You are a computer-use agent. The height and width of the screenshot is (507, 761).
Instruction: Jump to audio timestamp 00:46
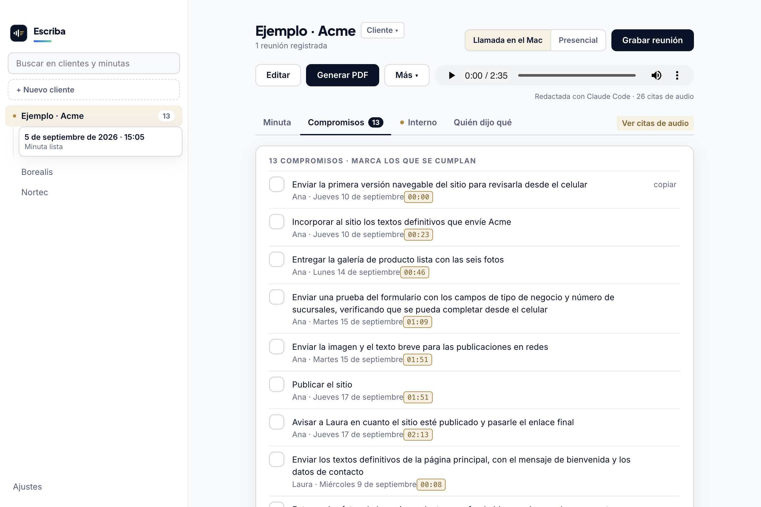point(414,272)
